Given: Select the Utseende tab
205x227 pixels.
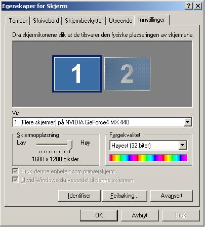Looking at the screenshot, I should 120,21.
